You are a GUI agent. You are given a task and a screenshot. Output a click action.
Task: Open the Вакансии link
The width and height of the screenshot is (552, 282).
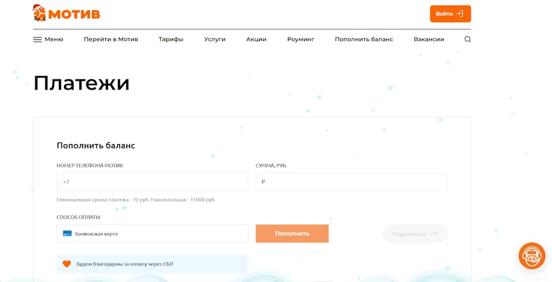pyautogui.click(x=429, y=39)
